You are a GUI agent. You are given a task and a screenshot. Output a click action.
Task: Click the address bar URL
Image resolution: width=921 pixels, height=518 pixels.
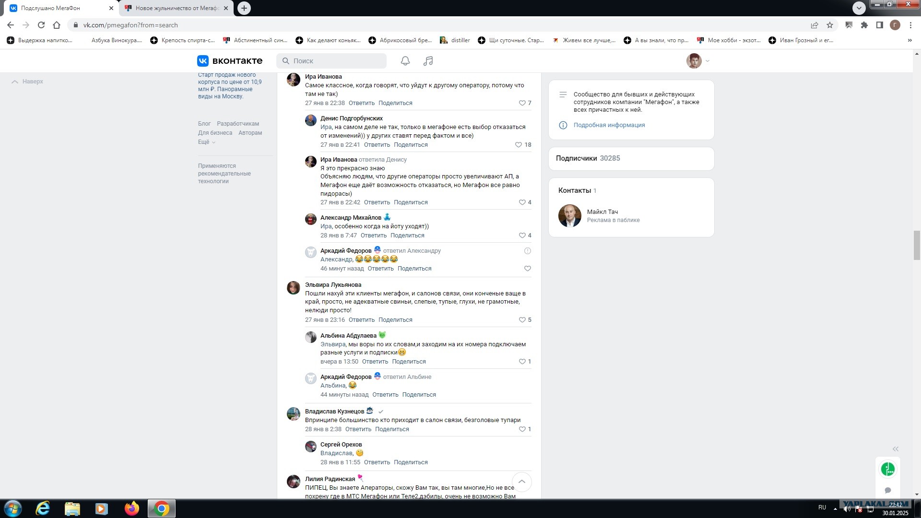click(130, 25)
